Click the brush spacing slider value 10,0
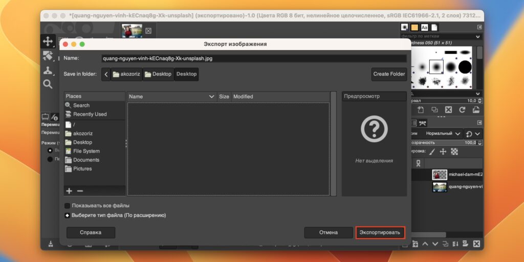524x262 pixels. pyautogui.click(x=471, y=101)
